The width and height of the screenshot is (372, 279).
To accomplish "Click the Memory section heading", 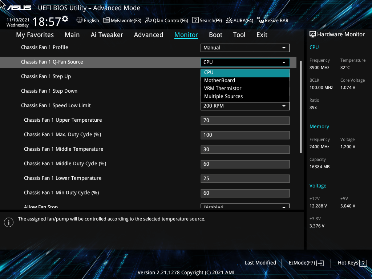I will click(319, 127).
